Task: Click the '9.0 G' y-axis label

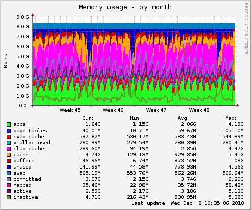Action: point(23,17)
